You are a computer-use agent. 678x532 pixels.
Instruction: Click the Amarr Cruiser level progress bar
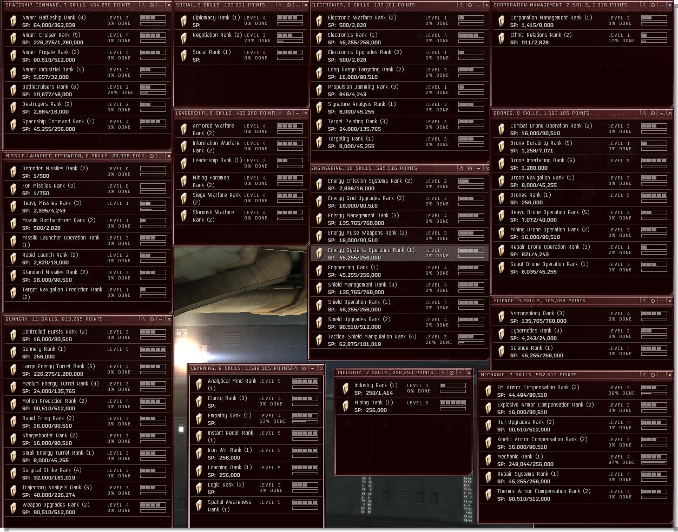pyautogui.click(x=153, y=35)
